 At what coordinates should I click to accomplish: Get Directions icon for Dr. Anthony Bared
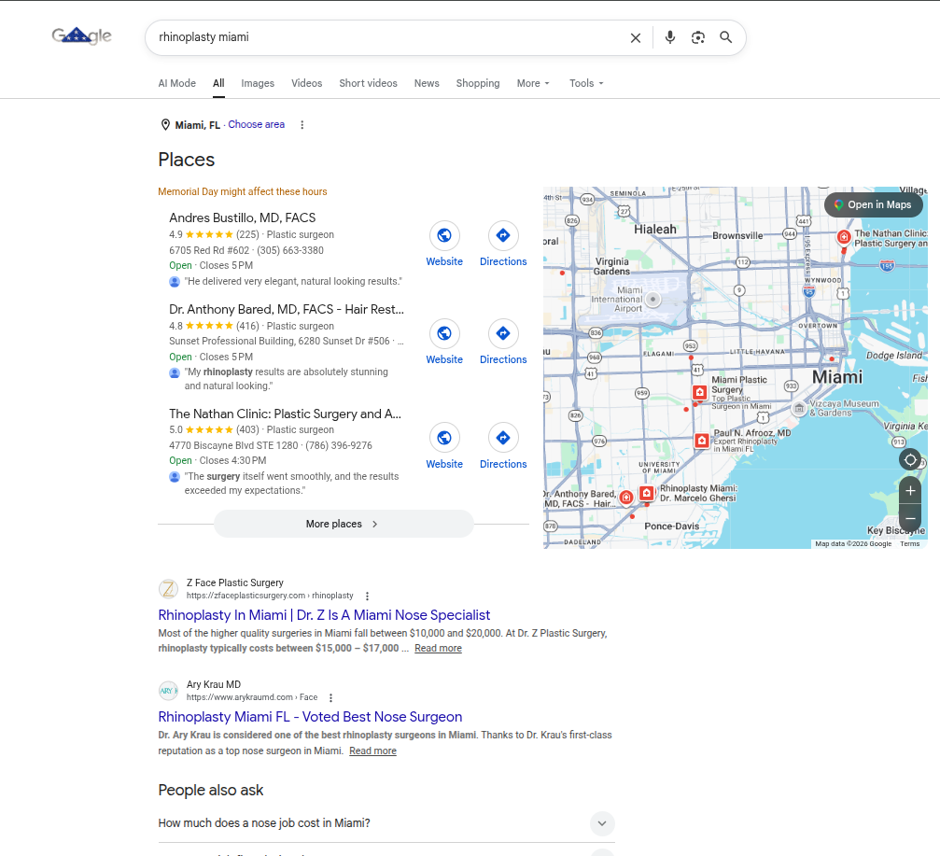(503, 333)
